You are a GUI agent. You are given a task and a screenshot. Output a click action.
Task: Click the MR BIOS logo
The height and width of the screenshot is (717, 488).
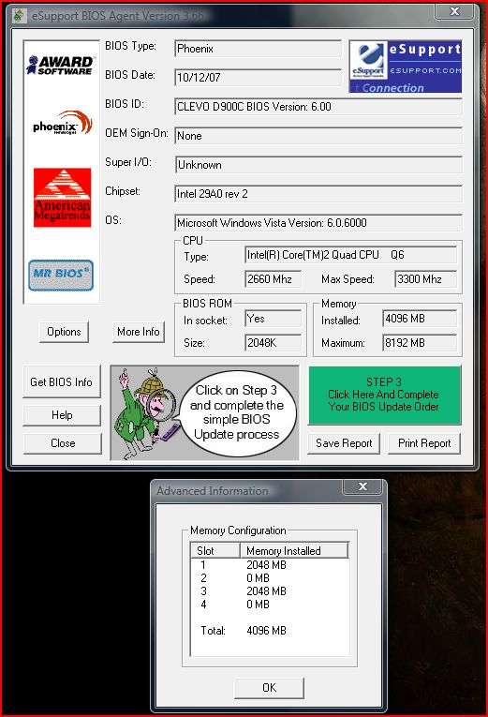[61, 275]
